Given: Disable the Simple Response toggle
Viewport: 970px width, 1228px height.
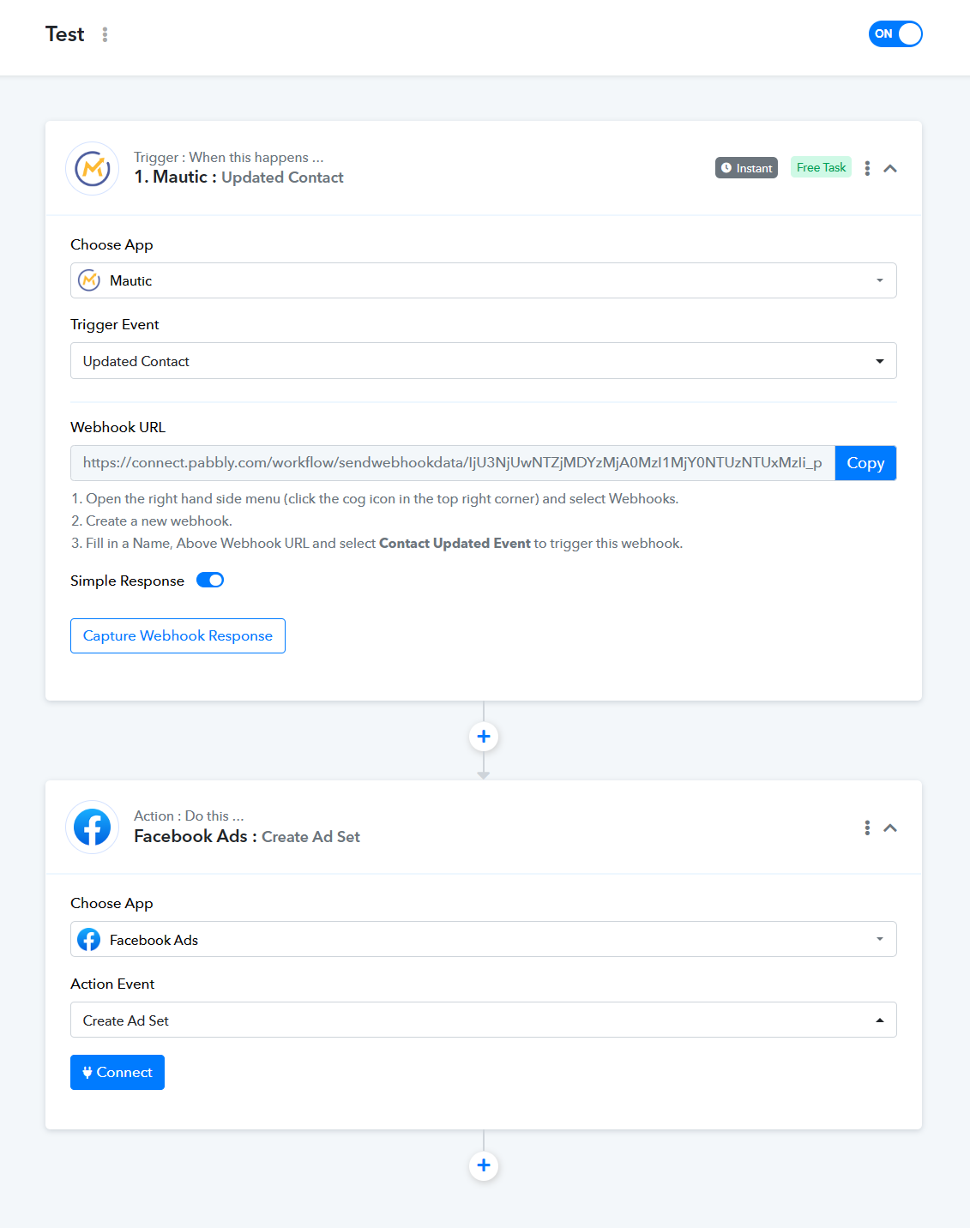Looking at the screenshot, I should (210, 581).
